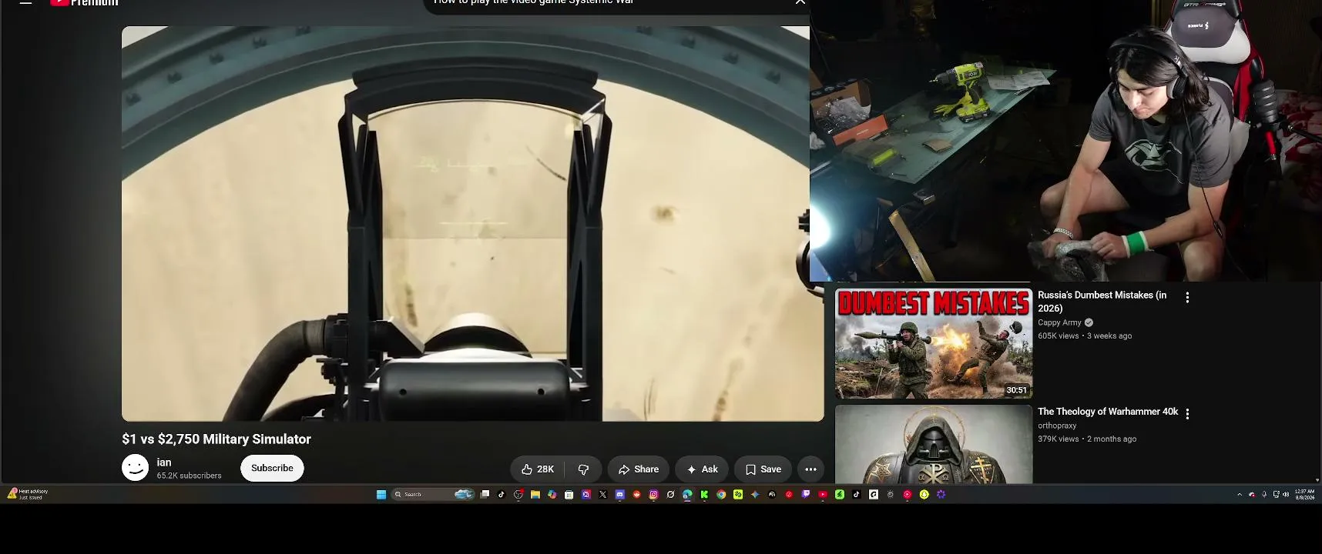Open Russia's Dumbest Mistakes video thumbnail
This screenshot has width=1322, height=554.
coord(934,344)
